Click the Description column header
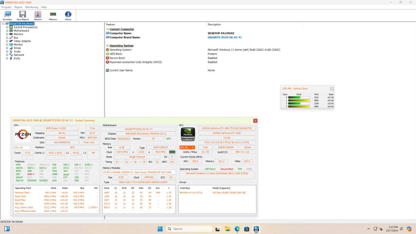 click(x=255, y=24)
